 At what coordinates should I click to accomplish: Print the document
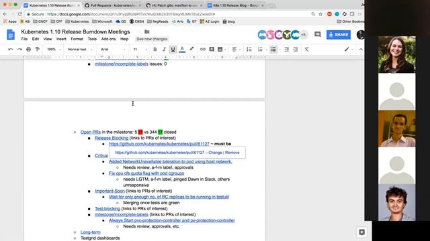coord(28,50)
